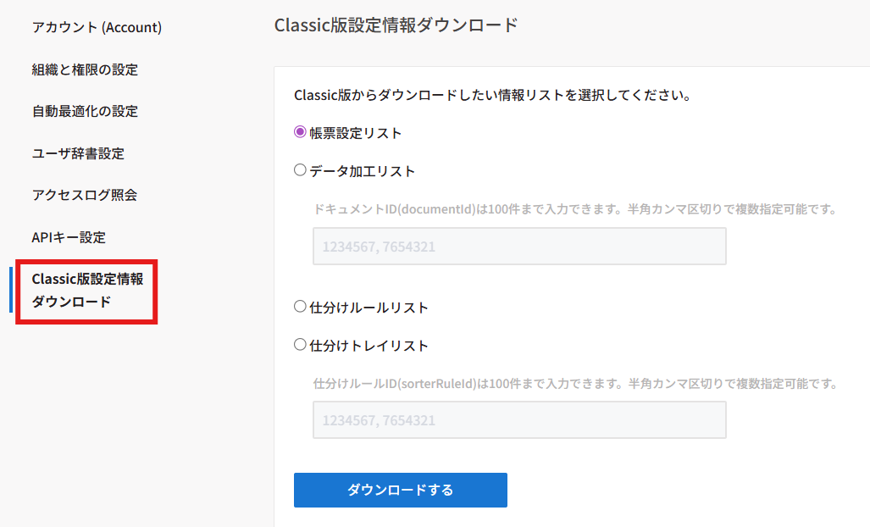Click the documentId input field under データ加工リスト
The height and width of the screenshot is (527, 870).
coord(519,247)
